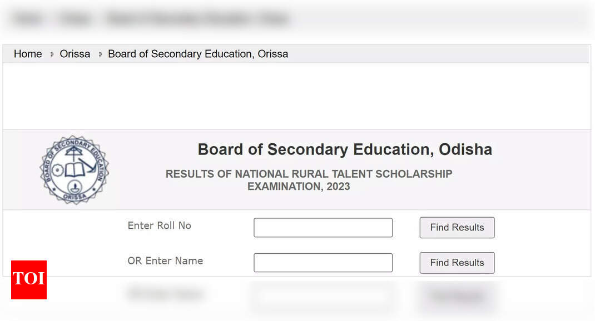Focus the OR Enter Name input field
Image resolution: width=595 pixels, height=321 pixels.
pyautogui.click(x=323, y=263)
